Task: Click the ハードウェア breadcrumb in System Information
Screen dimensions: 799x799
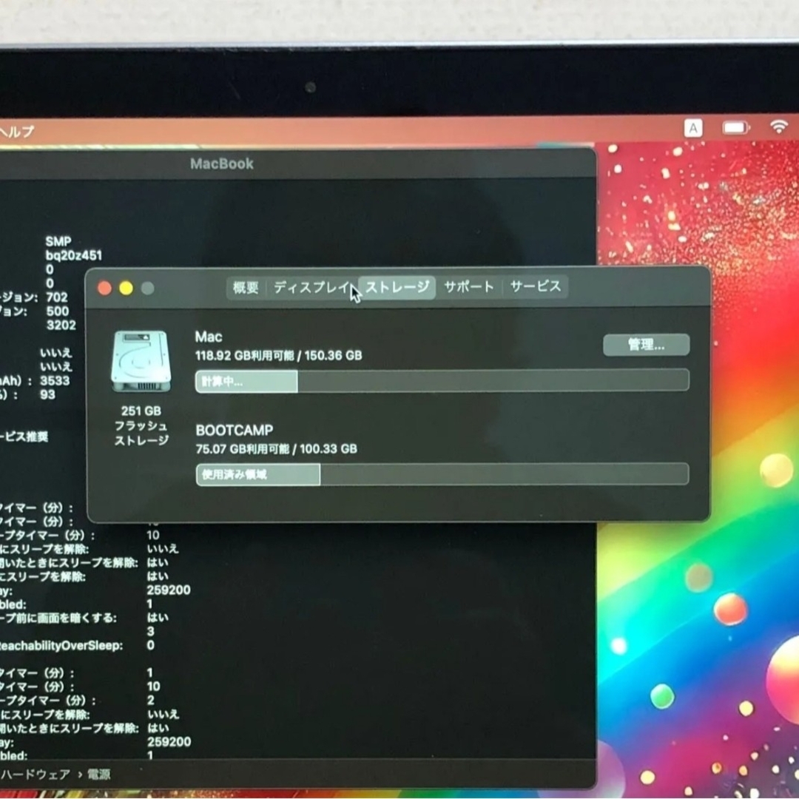Action: click(x=36, y=775)
